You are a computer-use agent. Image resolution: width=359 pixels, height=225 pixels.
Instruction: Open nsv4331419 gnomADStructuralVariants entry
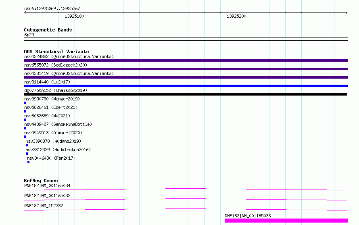(x=69, y=73)
